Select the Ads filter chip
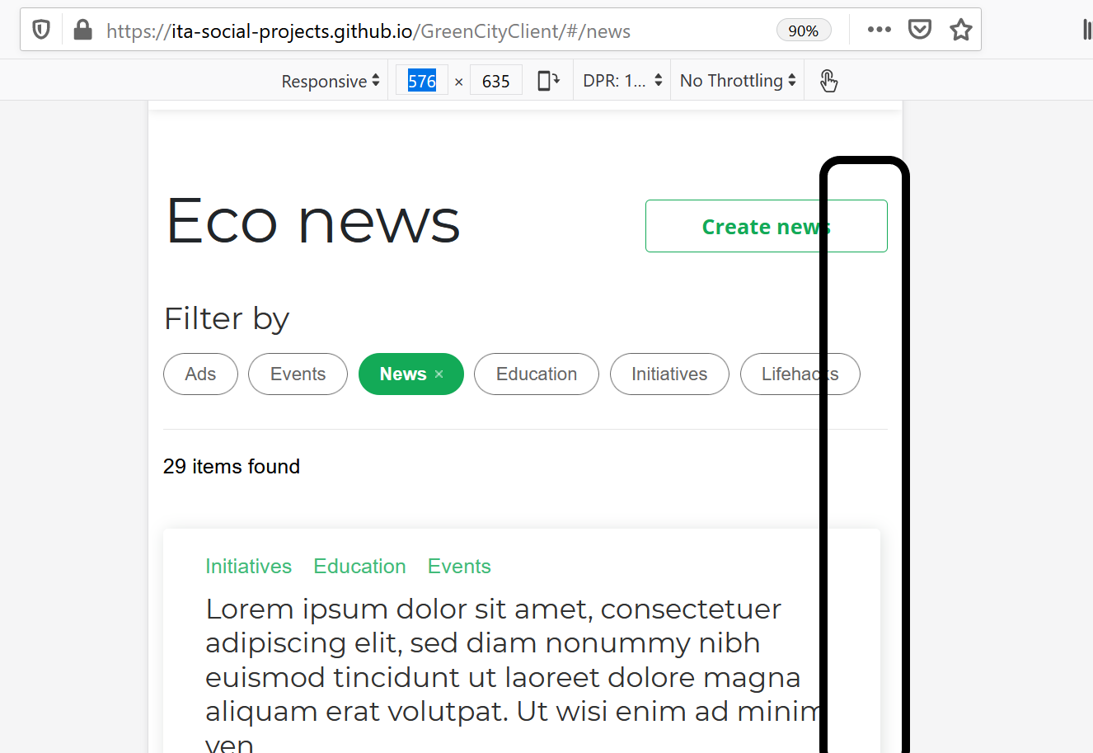1093x753 pixels. [x=200, y=374]
